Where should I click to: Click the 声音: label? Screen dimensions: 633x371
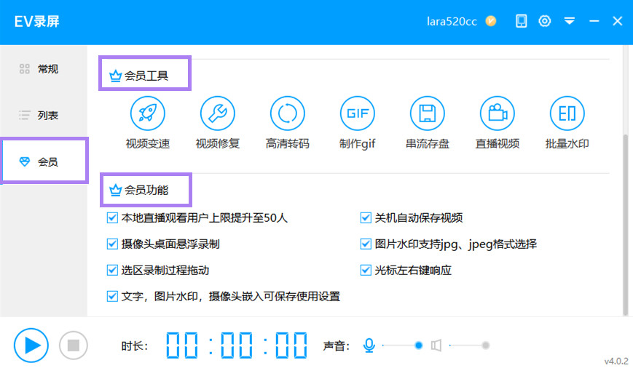point(336,346)
